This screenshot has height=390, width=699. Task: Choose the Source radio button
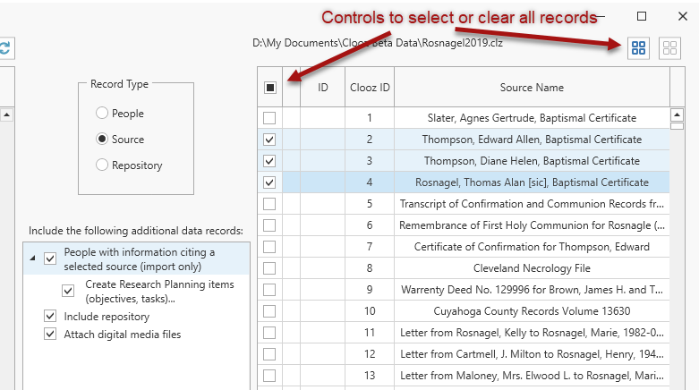[x=103, y=140]
